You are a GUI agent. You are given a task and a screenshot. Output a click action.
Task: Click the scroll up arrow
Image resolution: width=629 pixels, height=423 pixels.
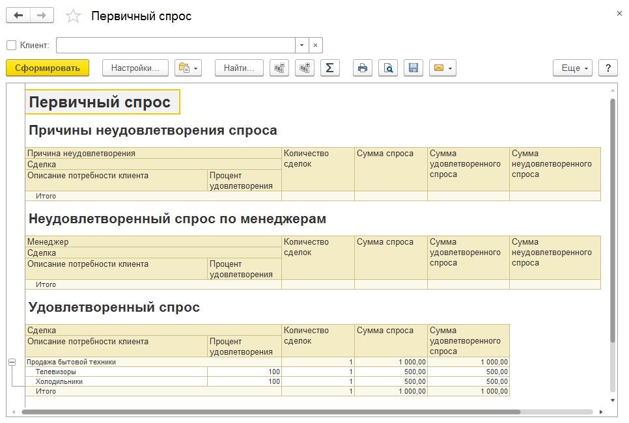(x=613, y=90)
